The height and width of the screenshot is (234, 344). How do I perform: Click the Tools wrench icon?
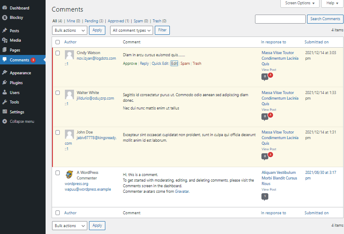tap(5, 102)
